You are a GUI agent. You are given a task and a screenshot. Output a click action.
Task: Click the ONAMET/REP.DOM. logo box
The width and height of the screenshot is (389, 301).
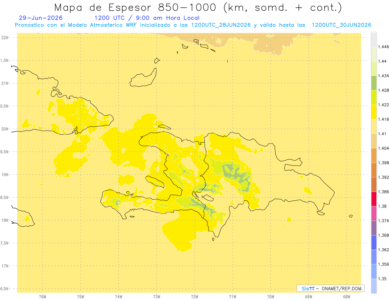(x=331, y=288)
